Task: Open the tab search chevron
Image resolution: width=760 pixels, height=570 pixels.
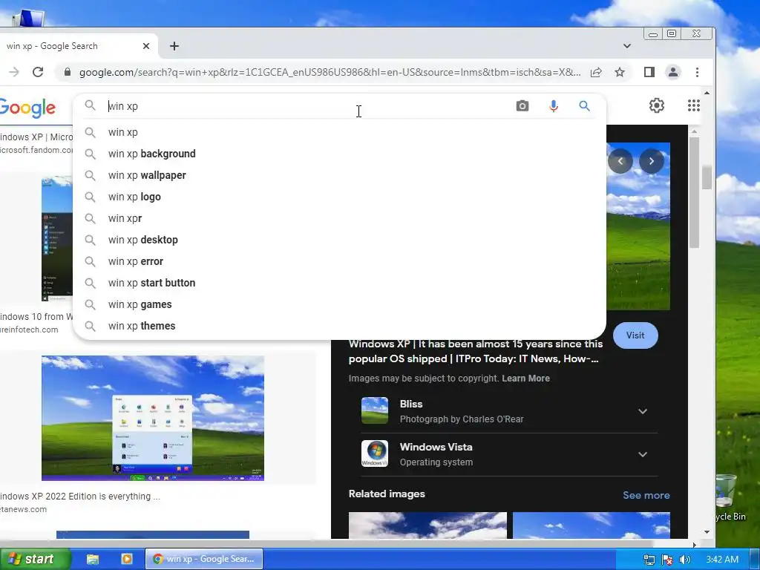Action: [626, 46]
